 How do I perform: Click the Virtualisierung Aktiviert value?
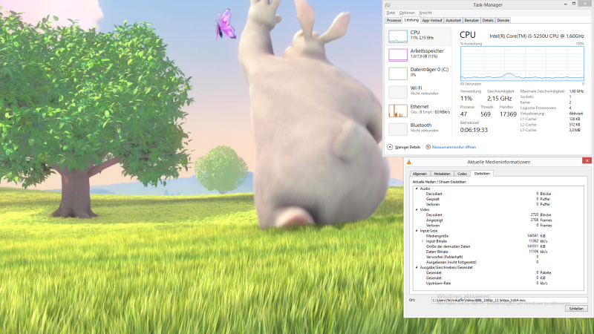(576, 114)
